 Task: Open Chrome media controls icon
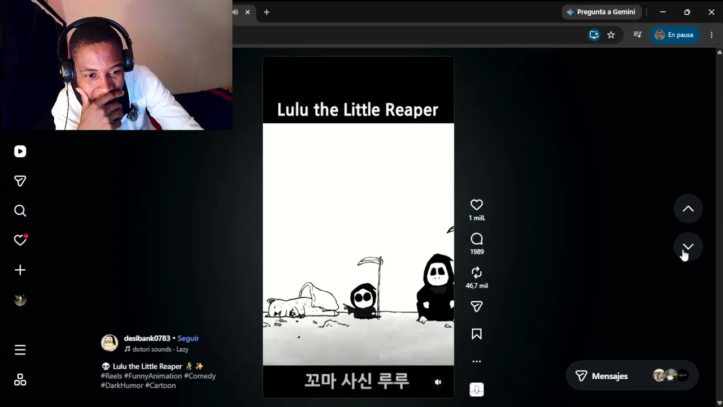(638, 35)
